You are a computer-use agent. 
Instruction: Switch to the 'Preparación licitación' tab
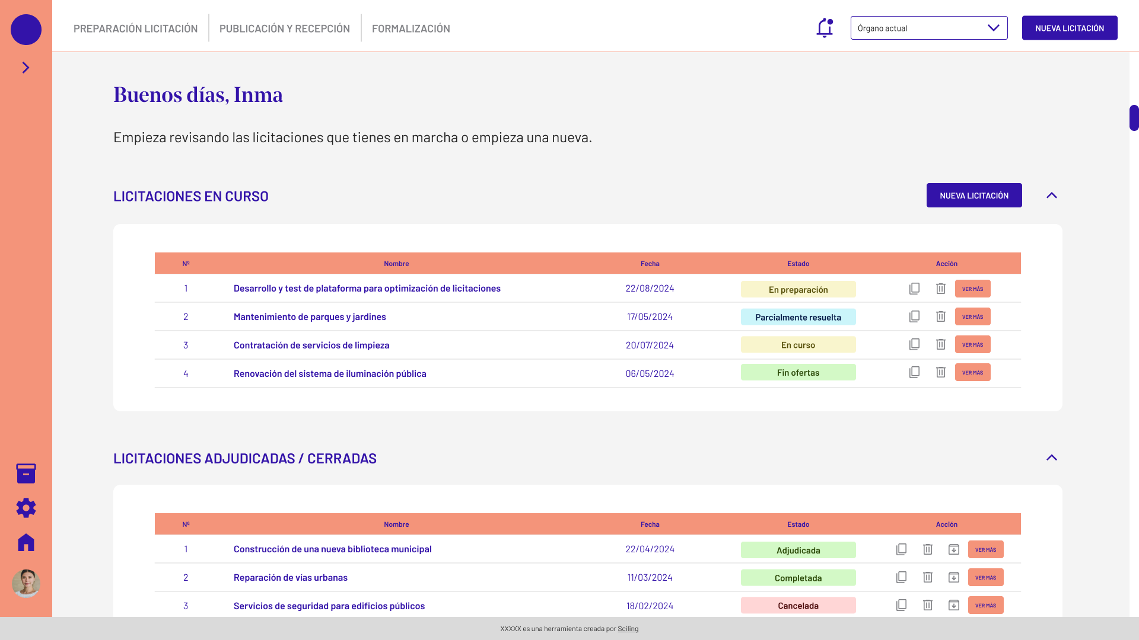coord(135,28)
